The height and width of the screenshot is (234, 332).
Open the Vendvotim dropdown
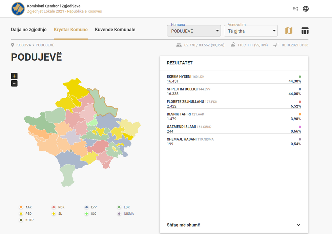(251, 31)
